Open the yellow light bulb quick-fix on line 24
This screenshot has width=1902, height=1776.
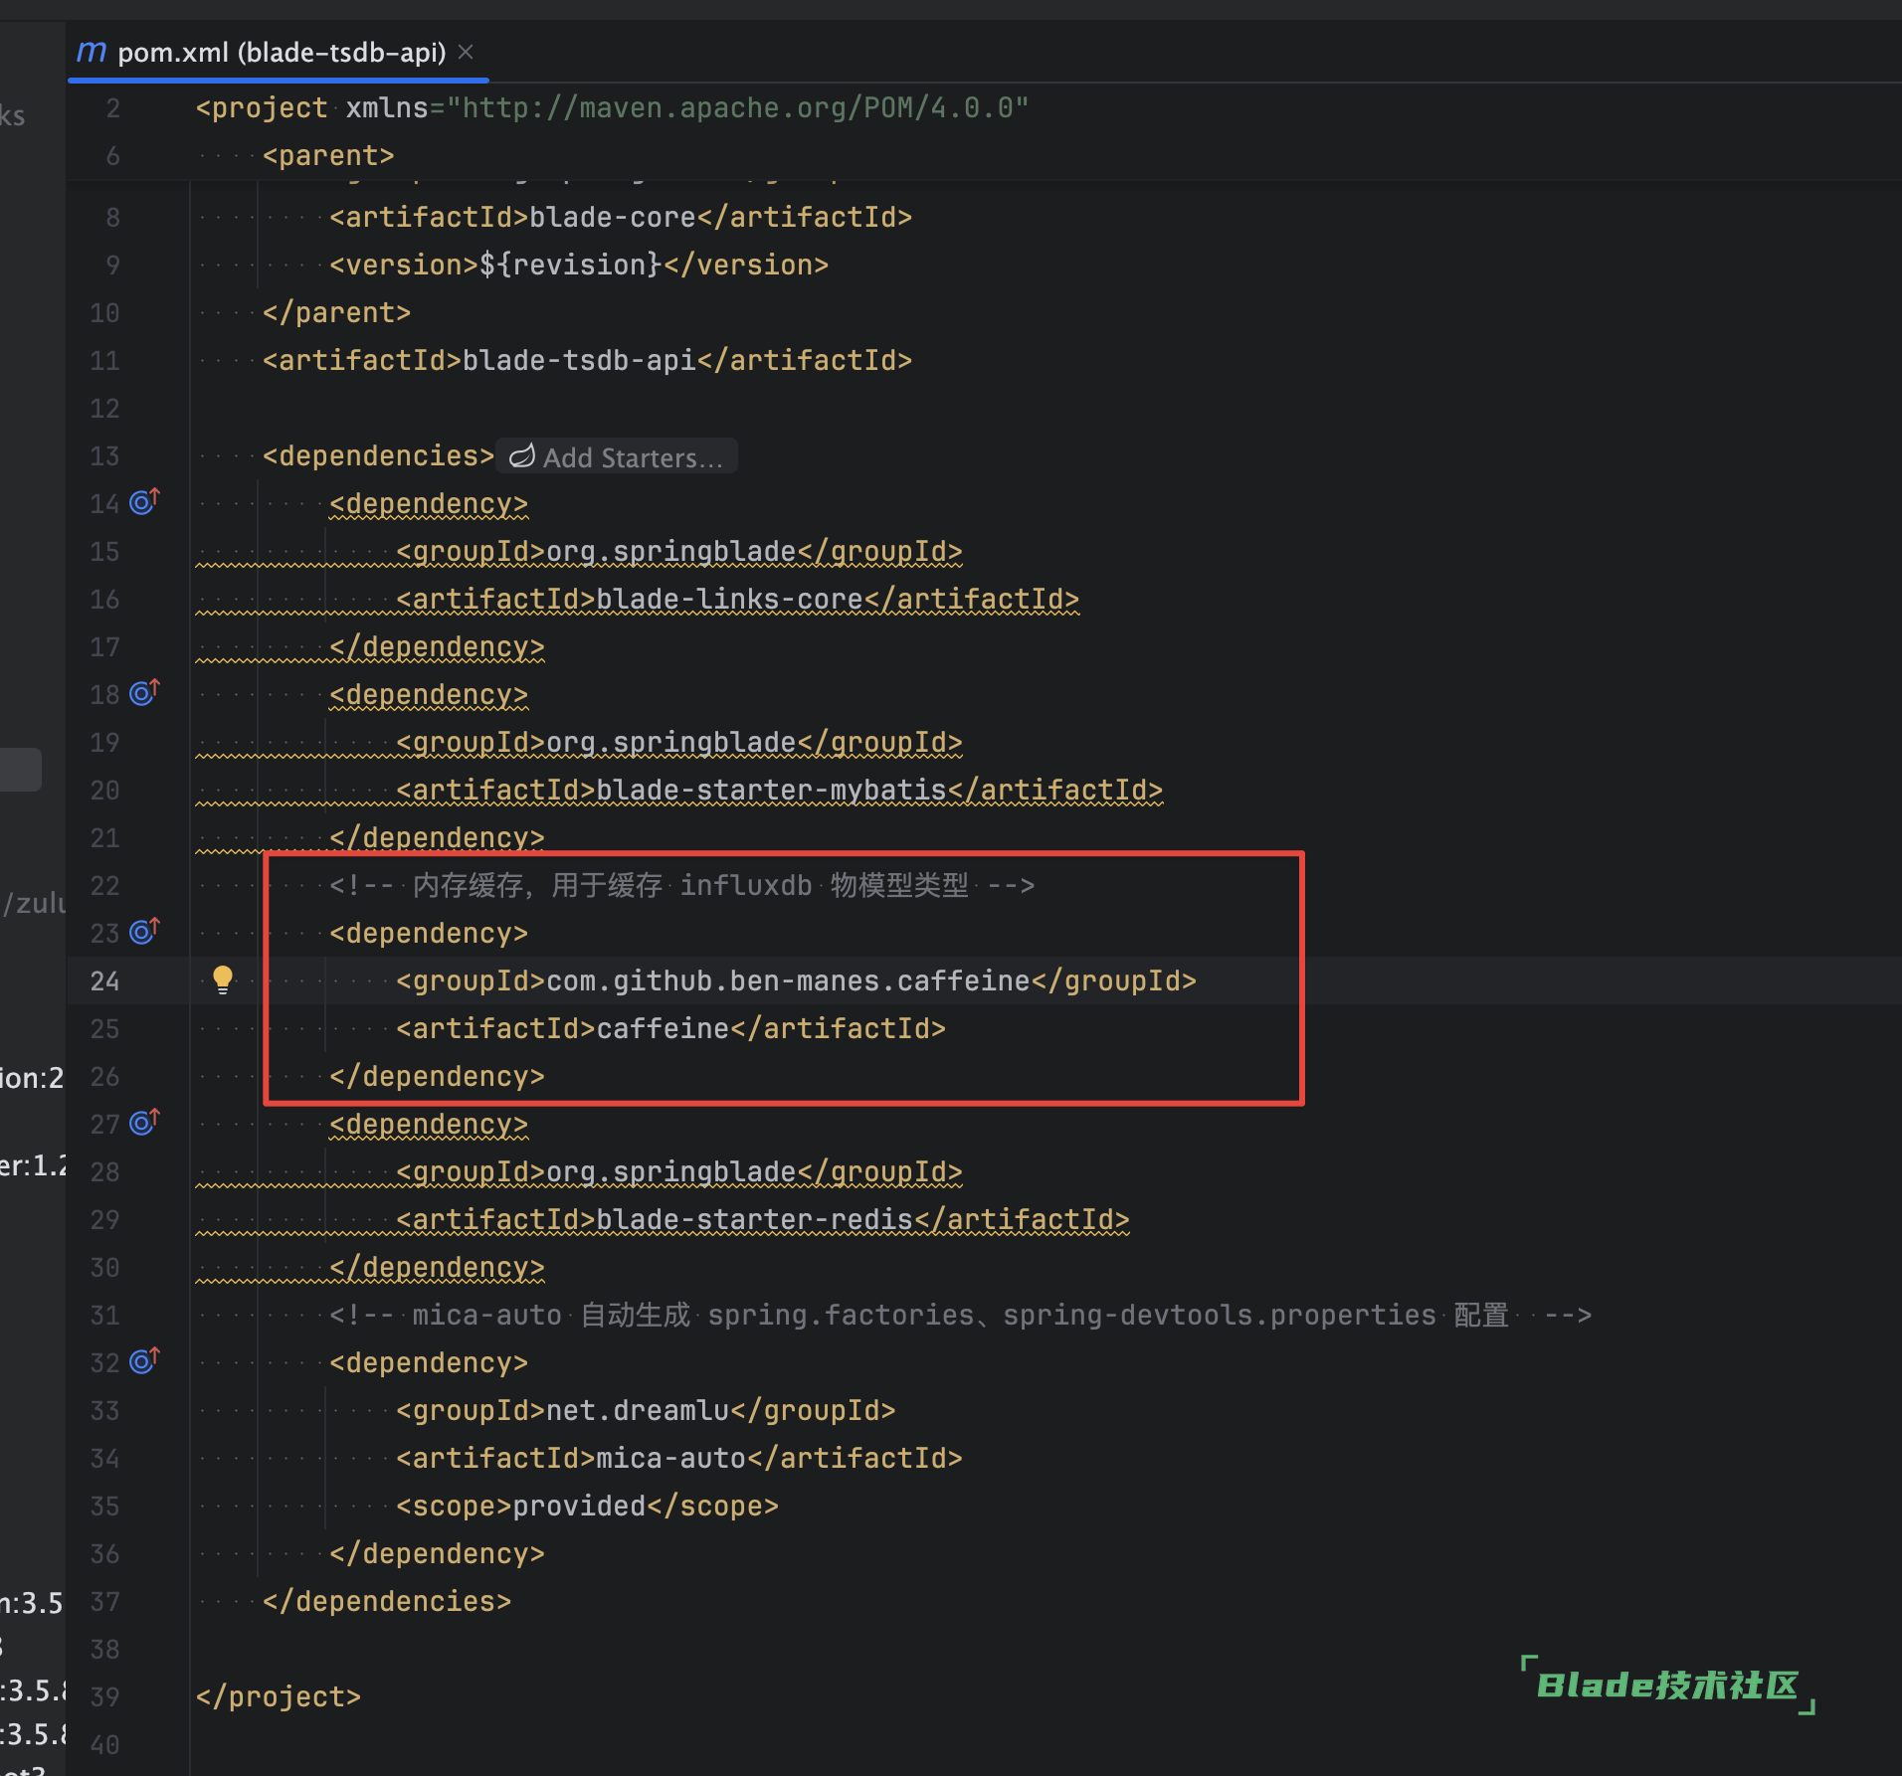pyautogui.click(x=223, y=979)
